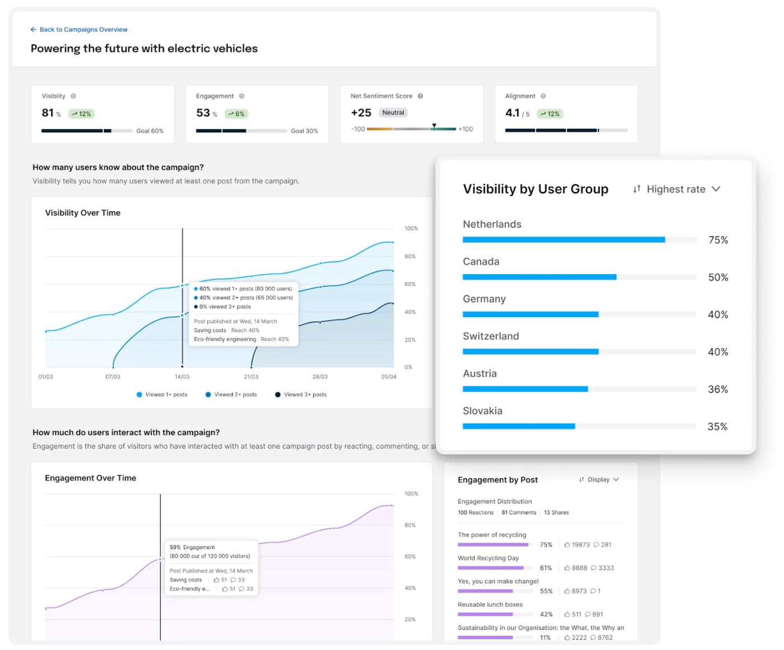The image size is (784, 650).
Task: Click the comments icon showing 8762
Action: tap(593, 638)
